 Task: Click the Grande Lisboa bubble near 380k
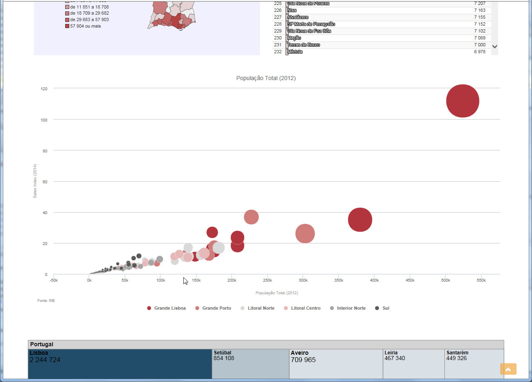[360, 219]
